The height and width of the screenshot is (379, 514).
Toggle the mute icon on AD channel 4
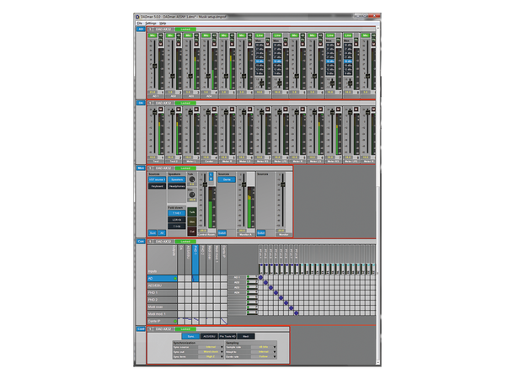[214, 44]
